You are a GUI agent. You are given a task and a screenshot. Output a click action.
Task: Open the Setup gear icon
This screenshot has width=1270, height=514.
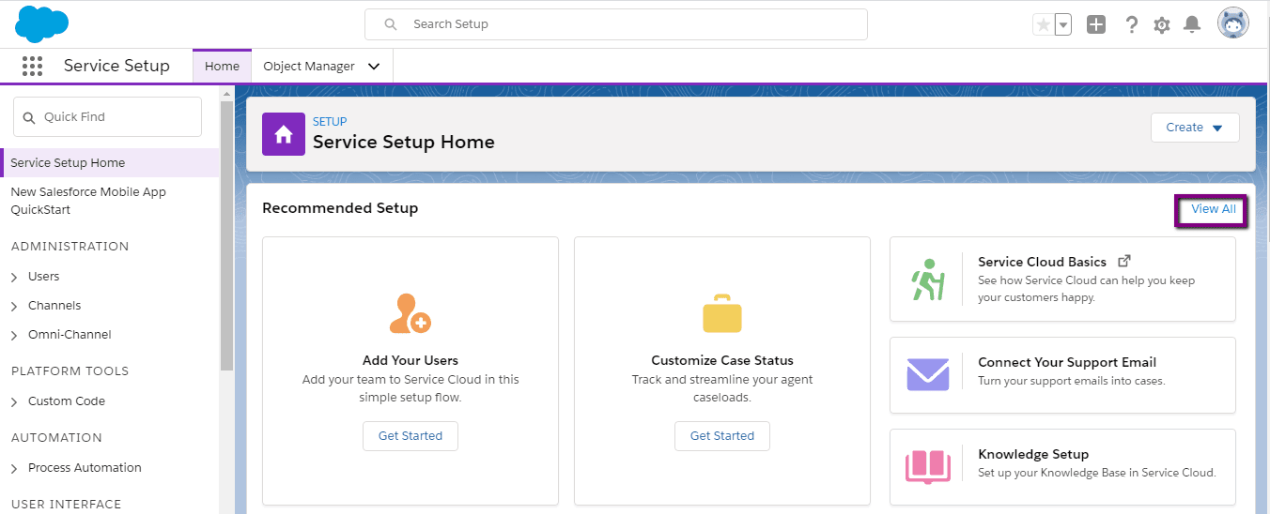1162,25
